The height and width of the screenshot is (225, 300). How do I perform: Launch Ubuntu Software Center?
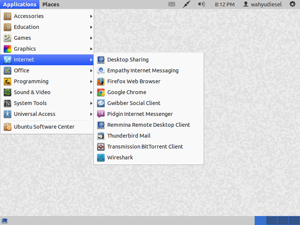(47, 127)
